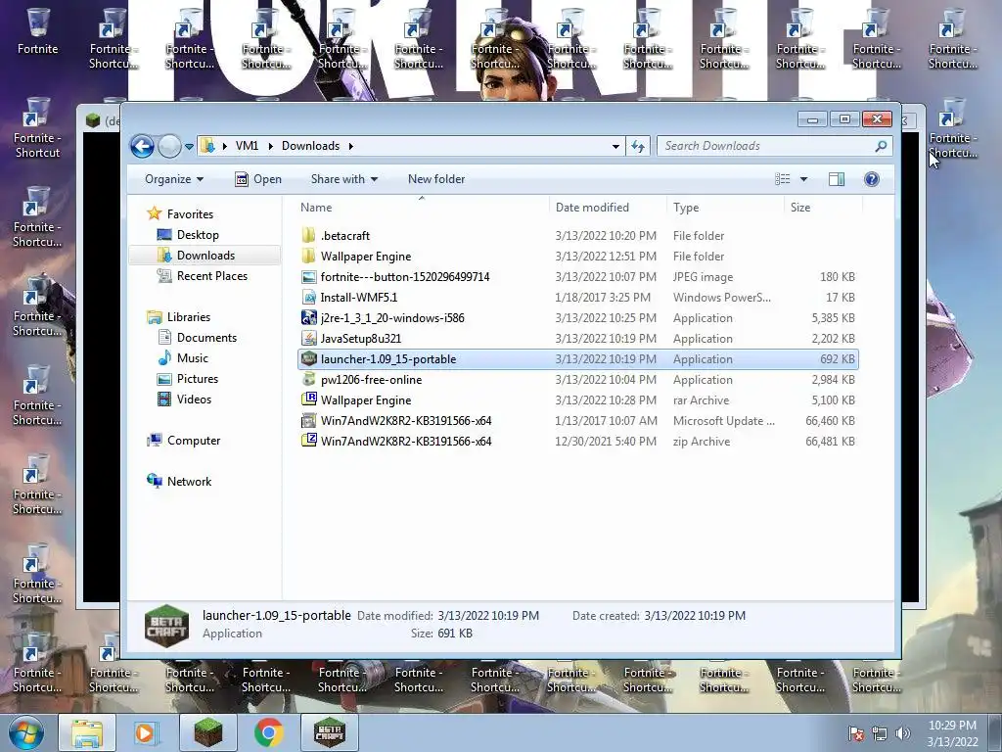
Task: Click the network tray icon
Action: (880, 733)
